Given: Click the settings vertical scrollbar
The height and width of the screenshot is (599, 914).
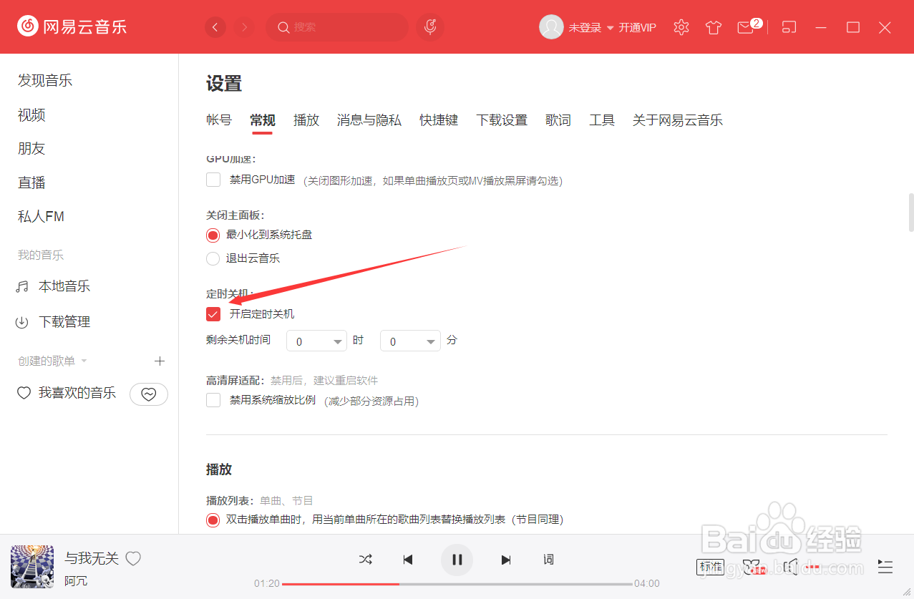Looking at the screenshot, I should pyautogui.click(x=910, y=212).
